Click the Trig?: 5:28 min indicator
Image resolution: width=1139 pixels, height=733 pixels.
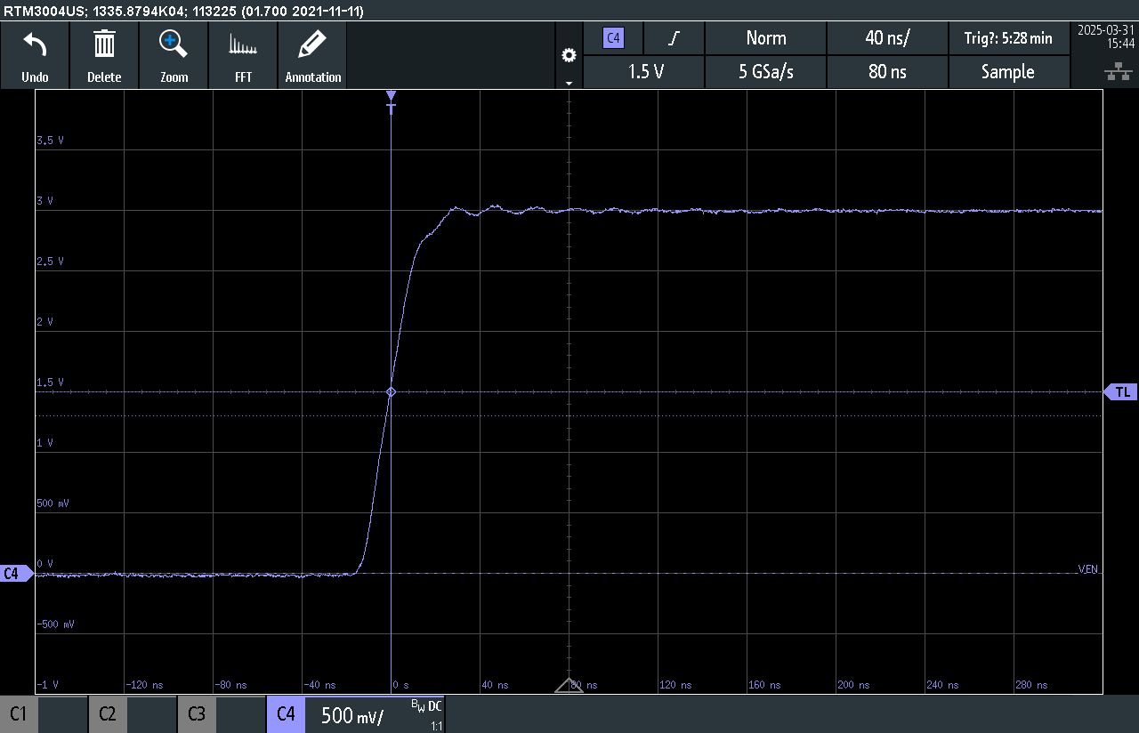click(1009, 38)
